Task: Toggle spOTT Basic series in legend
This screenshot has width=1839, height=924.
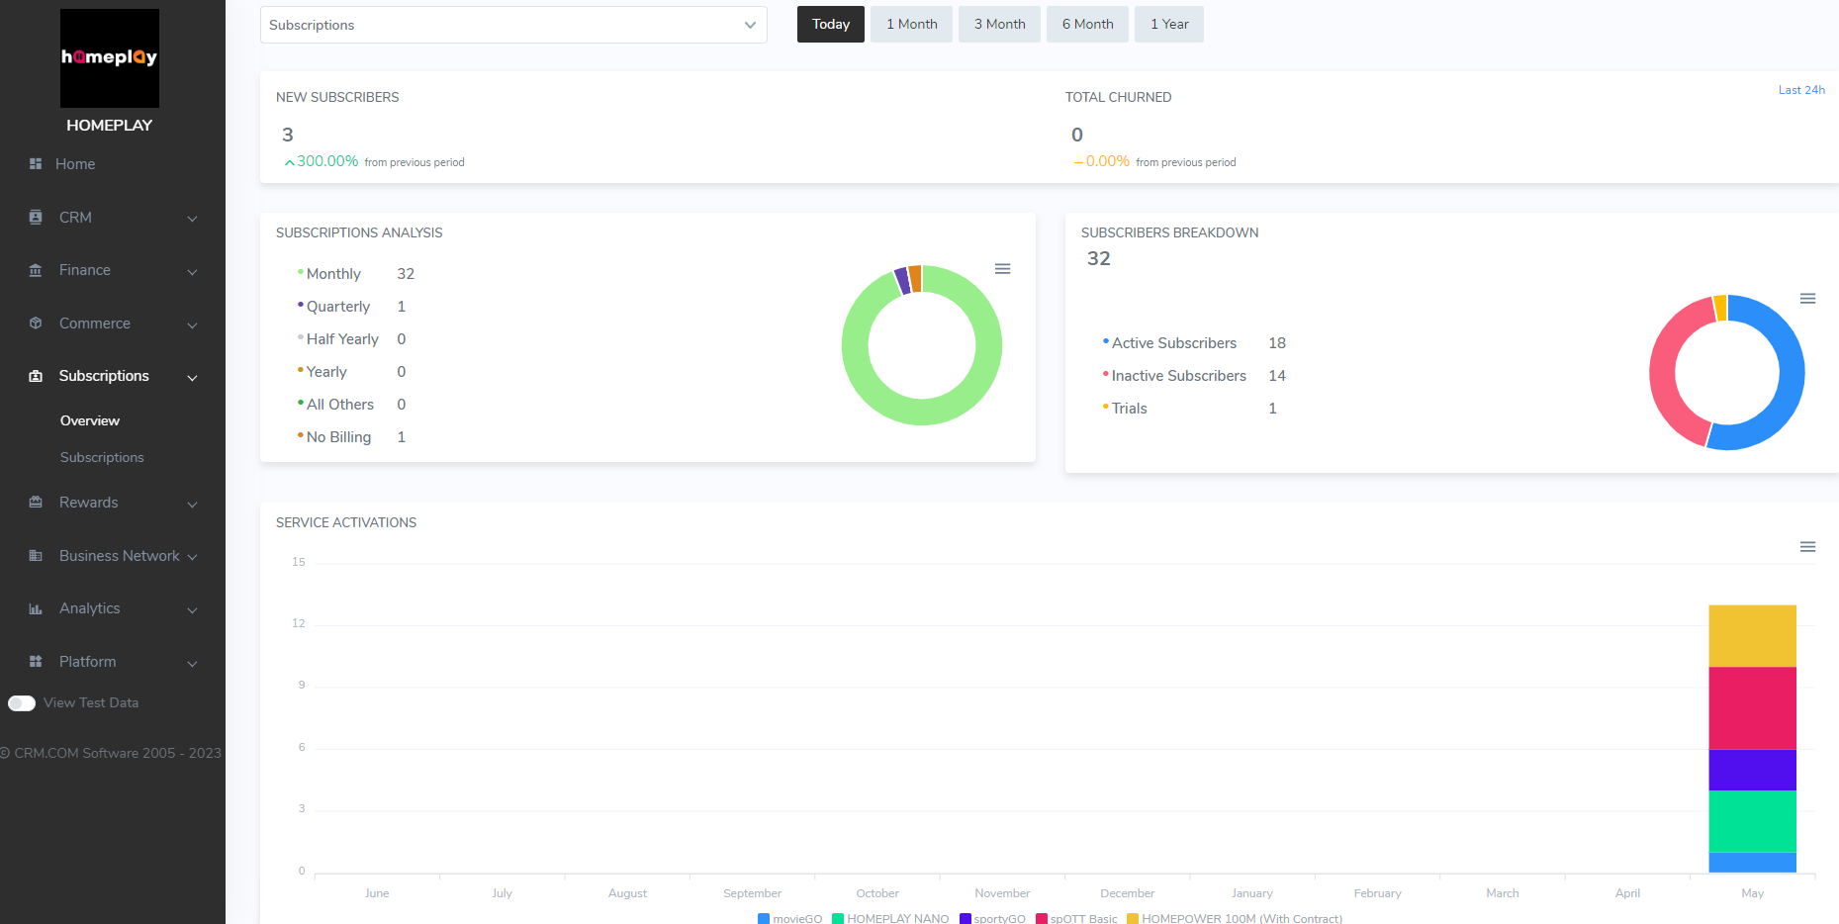Action: [1076, 918]
